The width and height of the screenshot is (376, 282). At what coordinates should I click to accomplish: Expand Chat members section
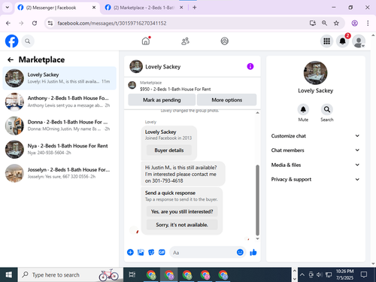315,150
